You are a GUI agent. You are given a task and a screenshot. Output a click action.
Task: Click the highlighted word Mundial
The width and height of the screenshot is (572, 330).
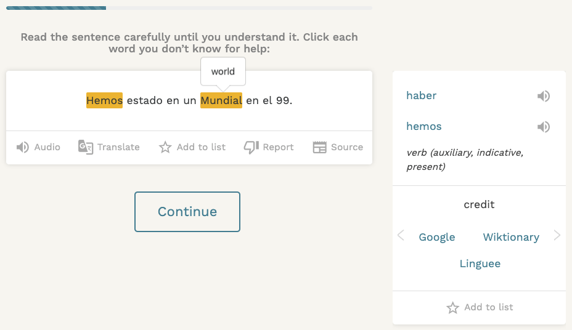pos(221,100)
